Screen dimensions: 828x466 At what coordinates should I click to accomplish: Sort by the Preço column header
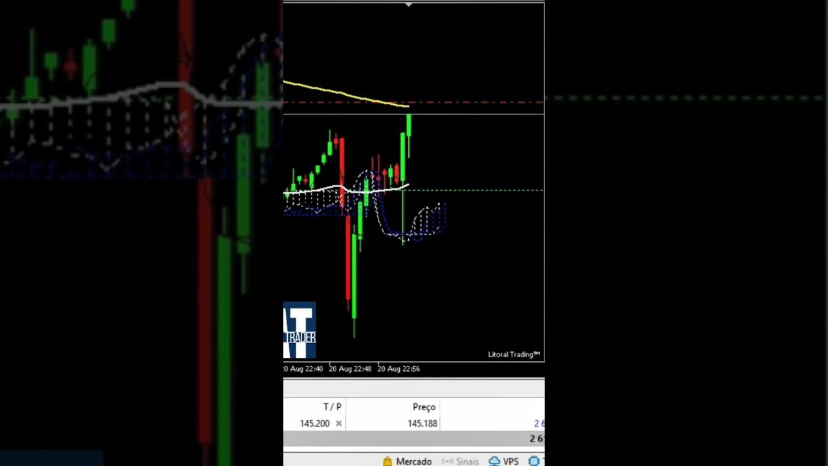click(424, 406)
